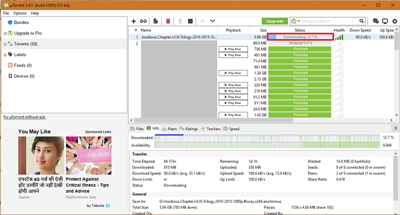This screenshot has height=215, width=400.
Task: Switch to the Peers tab
Action: [169, 129]
